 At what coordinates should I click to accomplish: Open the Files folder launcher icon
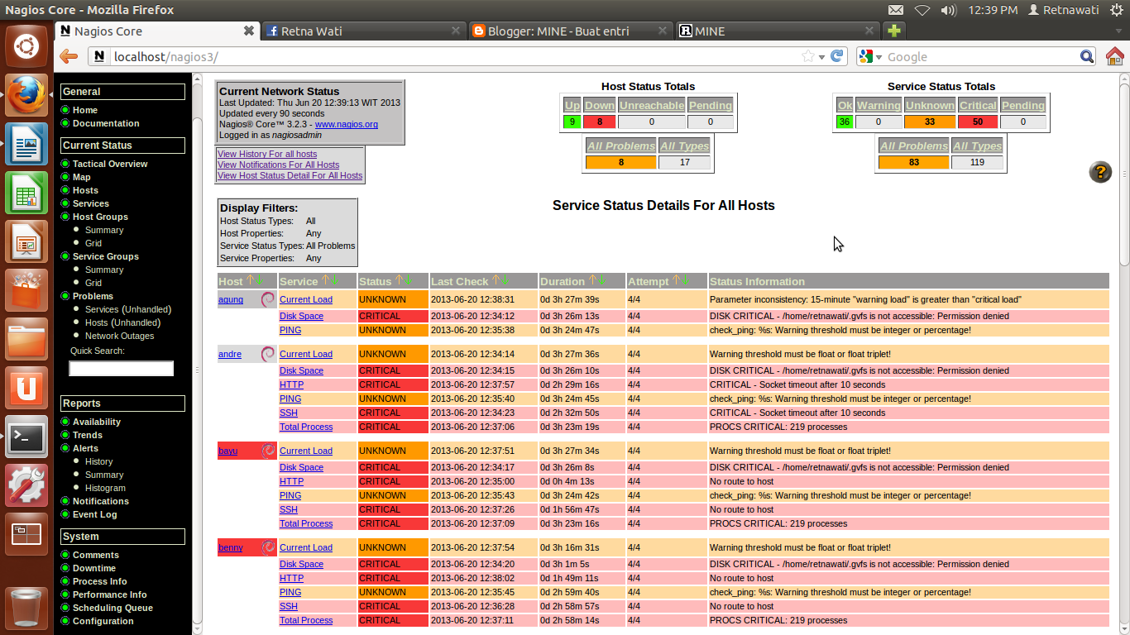click(x=26, y=338)
